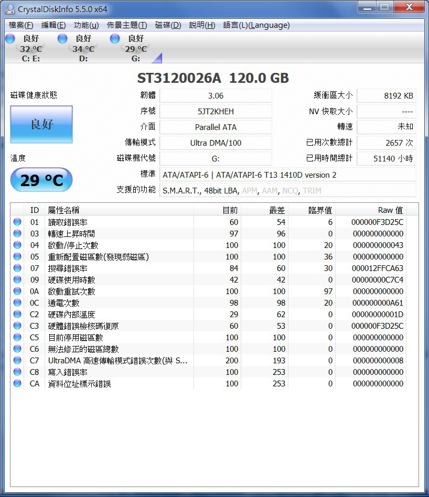
Task: Select the 硬碟內部溫度 attribute name
Action: [72, 315]
